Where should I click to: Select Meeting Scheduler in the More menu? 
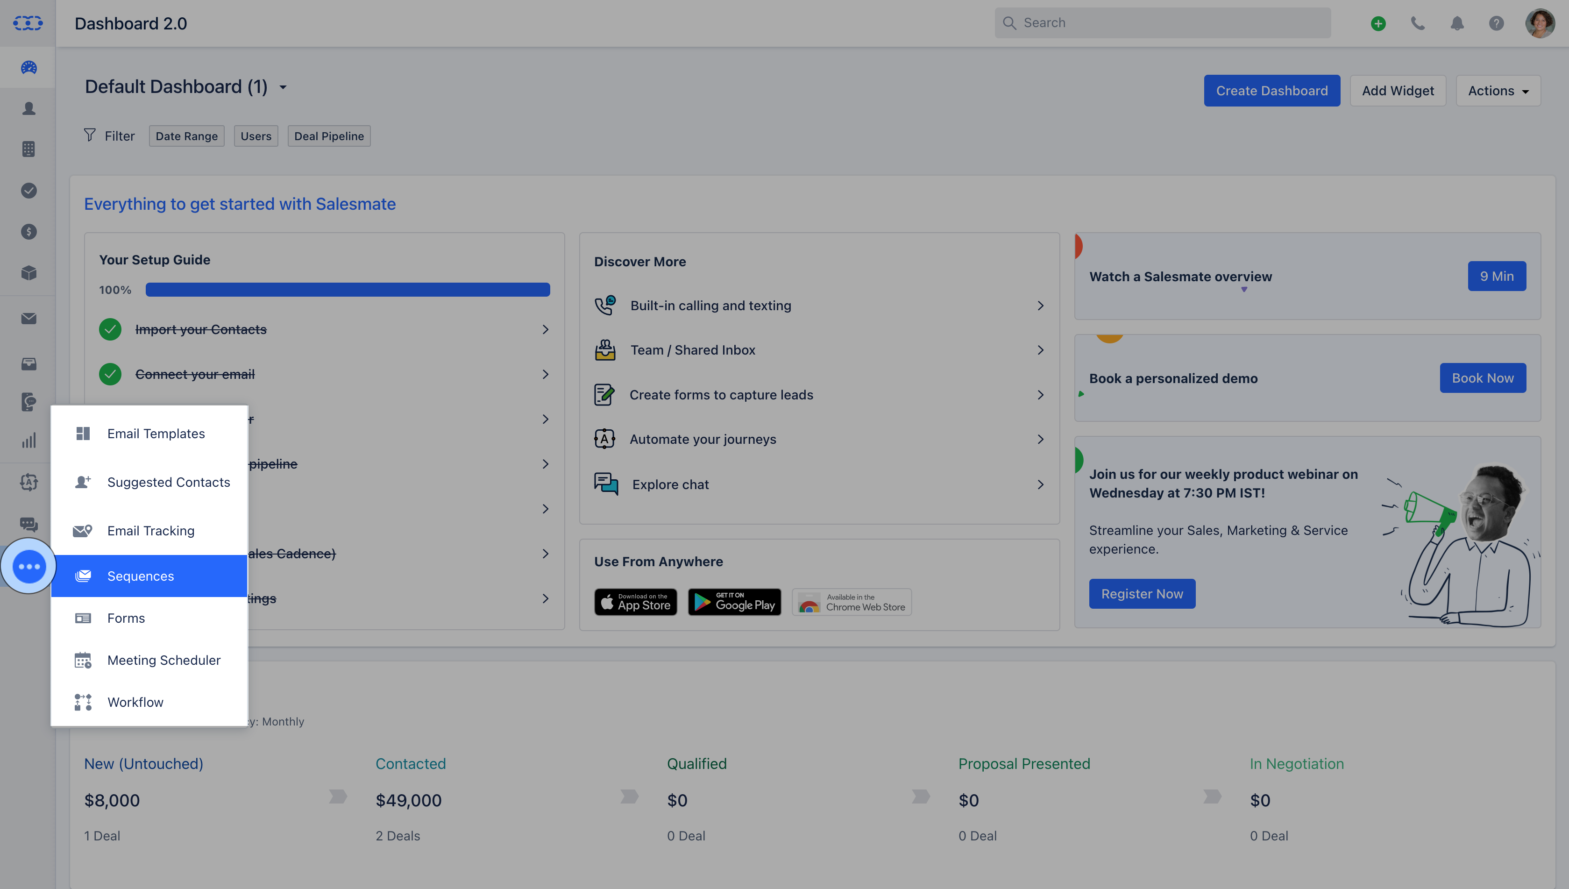149,660
